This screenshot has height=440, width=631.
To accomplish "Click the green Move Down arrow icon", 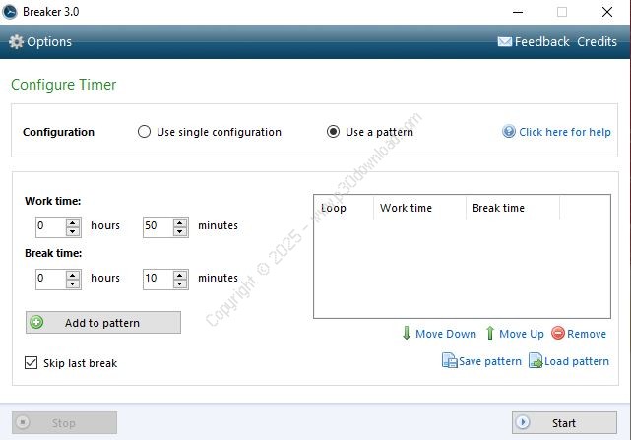I will [x=406, y=334].
